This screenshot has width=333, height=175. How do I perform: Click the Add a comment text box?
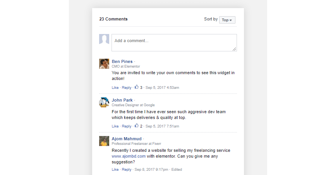click(x=174, y=42)
